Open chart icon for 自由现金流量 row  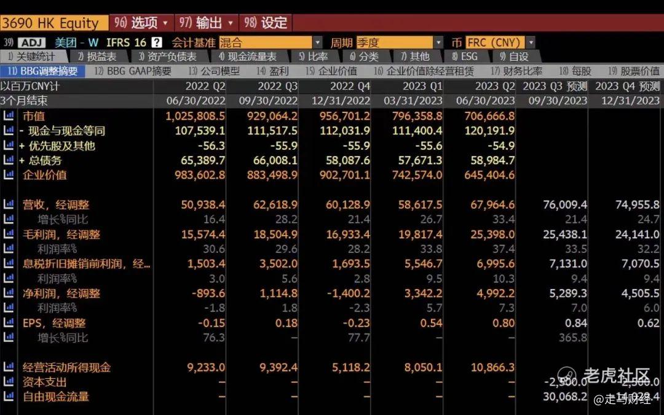pyautogui.click(x=9, y=397)
